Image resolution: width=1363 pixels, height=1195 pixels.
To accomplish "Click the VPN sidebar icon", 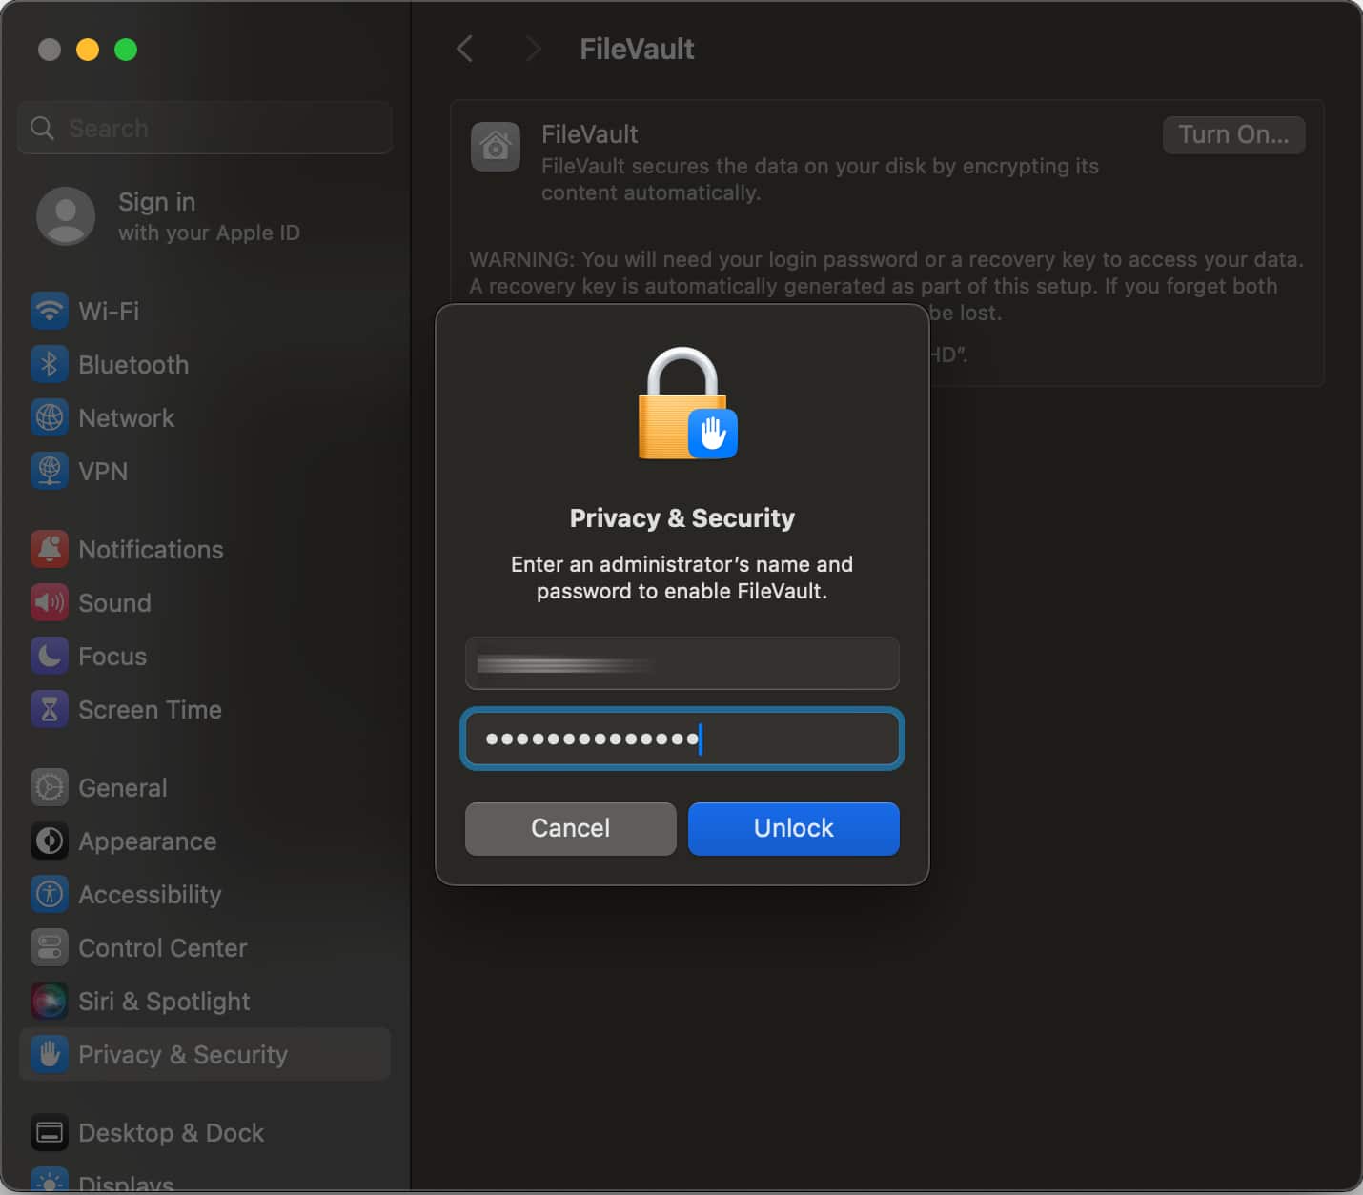I will coord(50,471).
